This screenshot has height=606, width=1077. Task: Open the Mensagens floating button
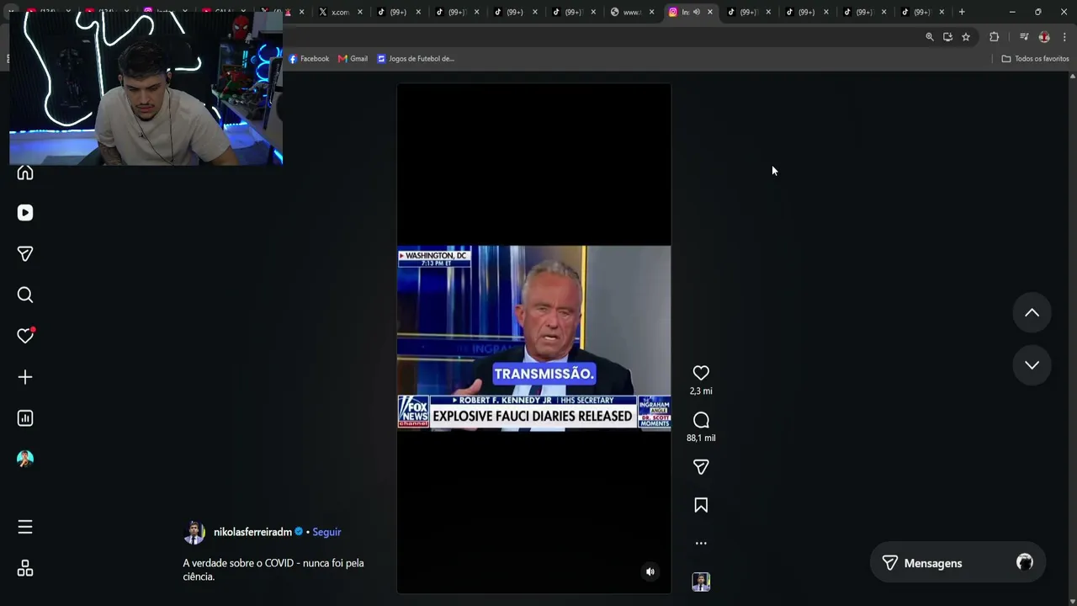tap(958, 563)
